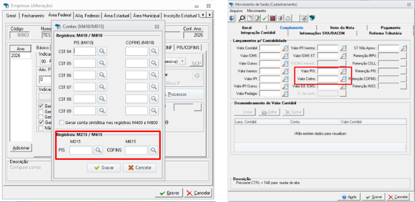The height and width of the screenshot is (202, 415).
Task: Open the Arquivo menu
Action: coord(236,11)
